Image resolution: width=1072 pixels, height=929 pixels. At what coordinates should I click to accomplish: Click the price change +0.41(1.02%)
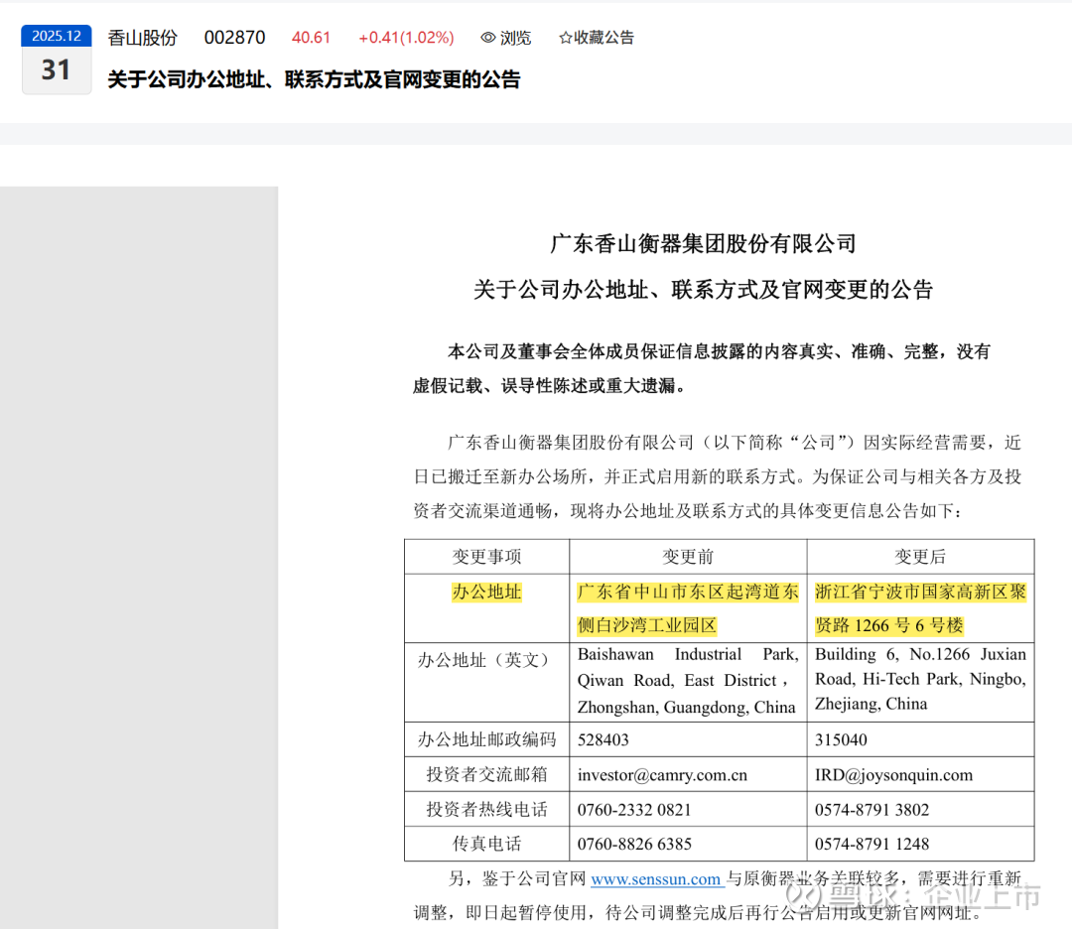click(x=406, y=38)
